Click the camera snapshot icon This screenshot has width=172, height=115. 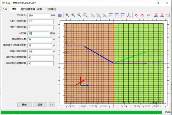tap(60, 15)
